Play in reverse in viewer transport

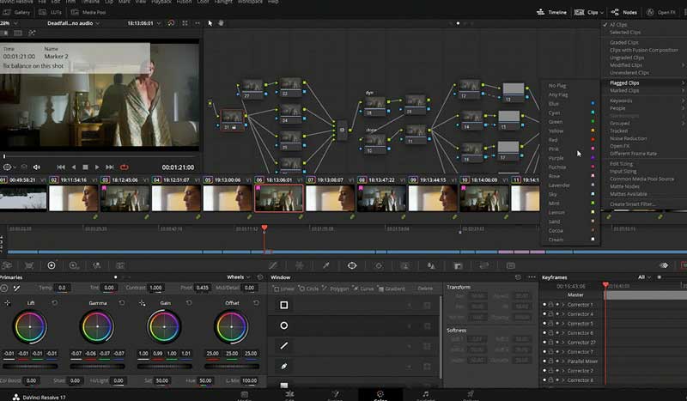coord(74,167)
